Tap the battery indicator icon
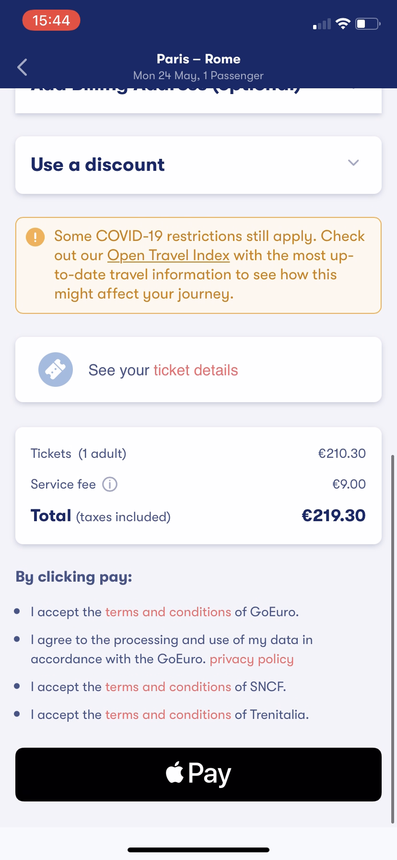 pyautogui.click(x=367, y=24)
